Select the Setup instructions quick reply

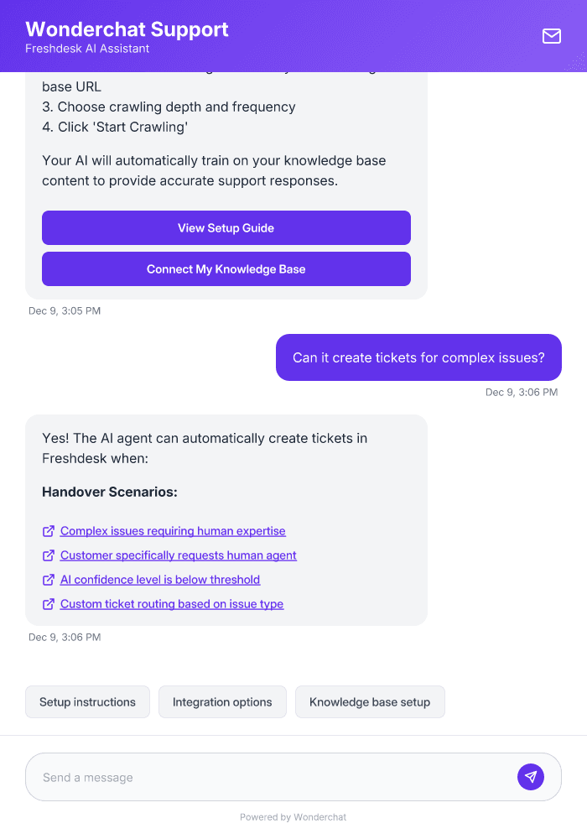pyautogui.click(x=87, y=701)
